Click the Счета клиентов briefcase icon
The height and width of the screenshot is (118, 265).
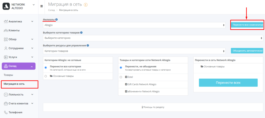(x=6, y=103)
